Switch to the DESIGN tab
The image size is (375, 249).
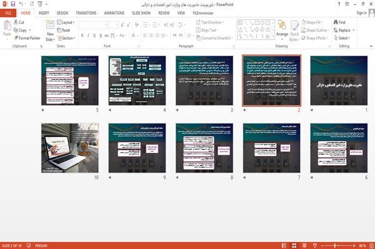pos(62,13)
